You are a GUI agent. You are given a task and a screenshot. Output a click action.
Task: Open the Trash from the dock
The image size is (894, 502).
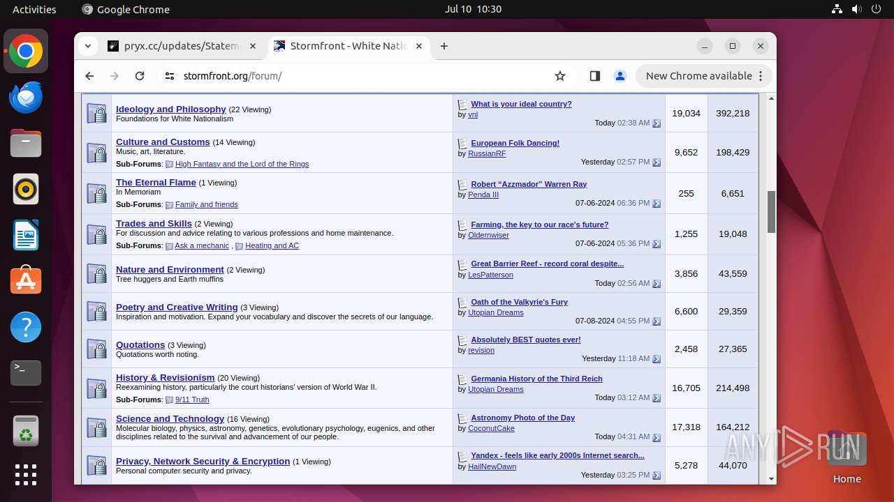26,431
